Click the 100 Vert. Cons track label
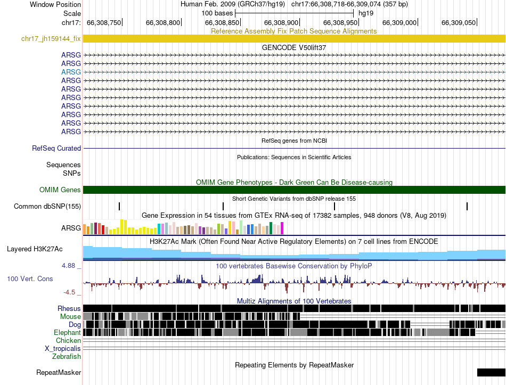 pos(30,278)
